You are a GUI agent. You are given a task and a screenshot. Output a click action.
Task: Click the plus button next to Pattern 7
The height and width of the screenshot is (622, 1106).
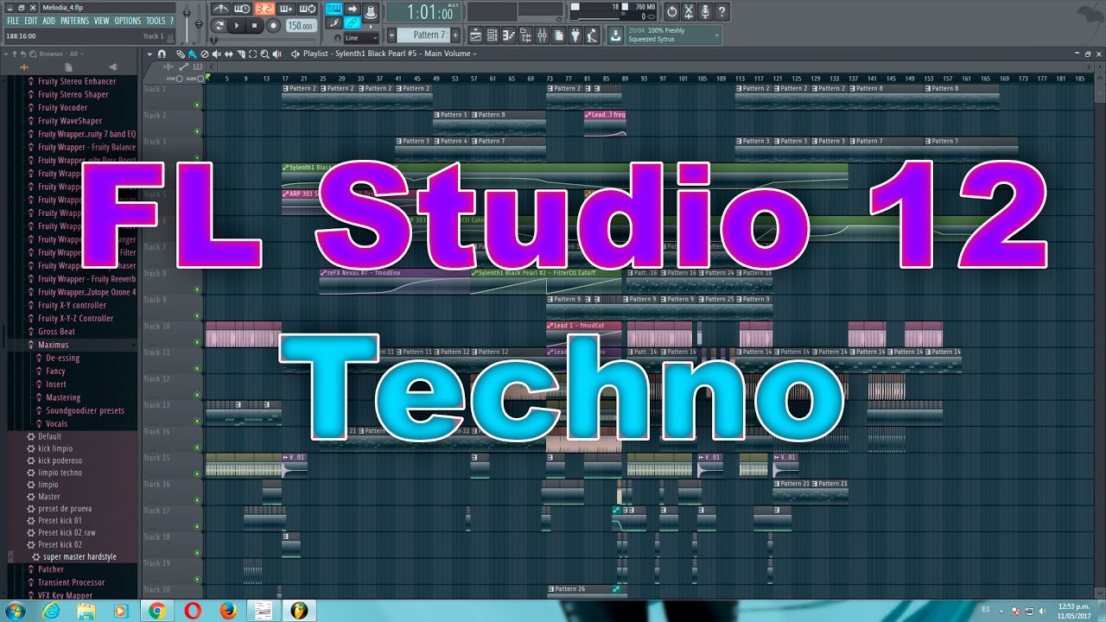[455, 35]
